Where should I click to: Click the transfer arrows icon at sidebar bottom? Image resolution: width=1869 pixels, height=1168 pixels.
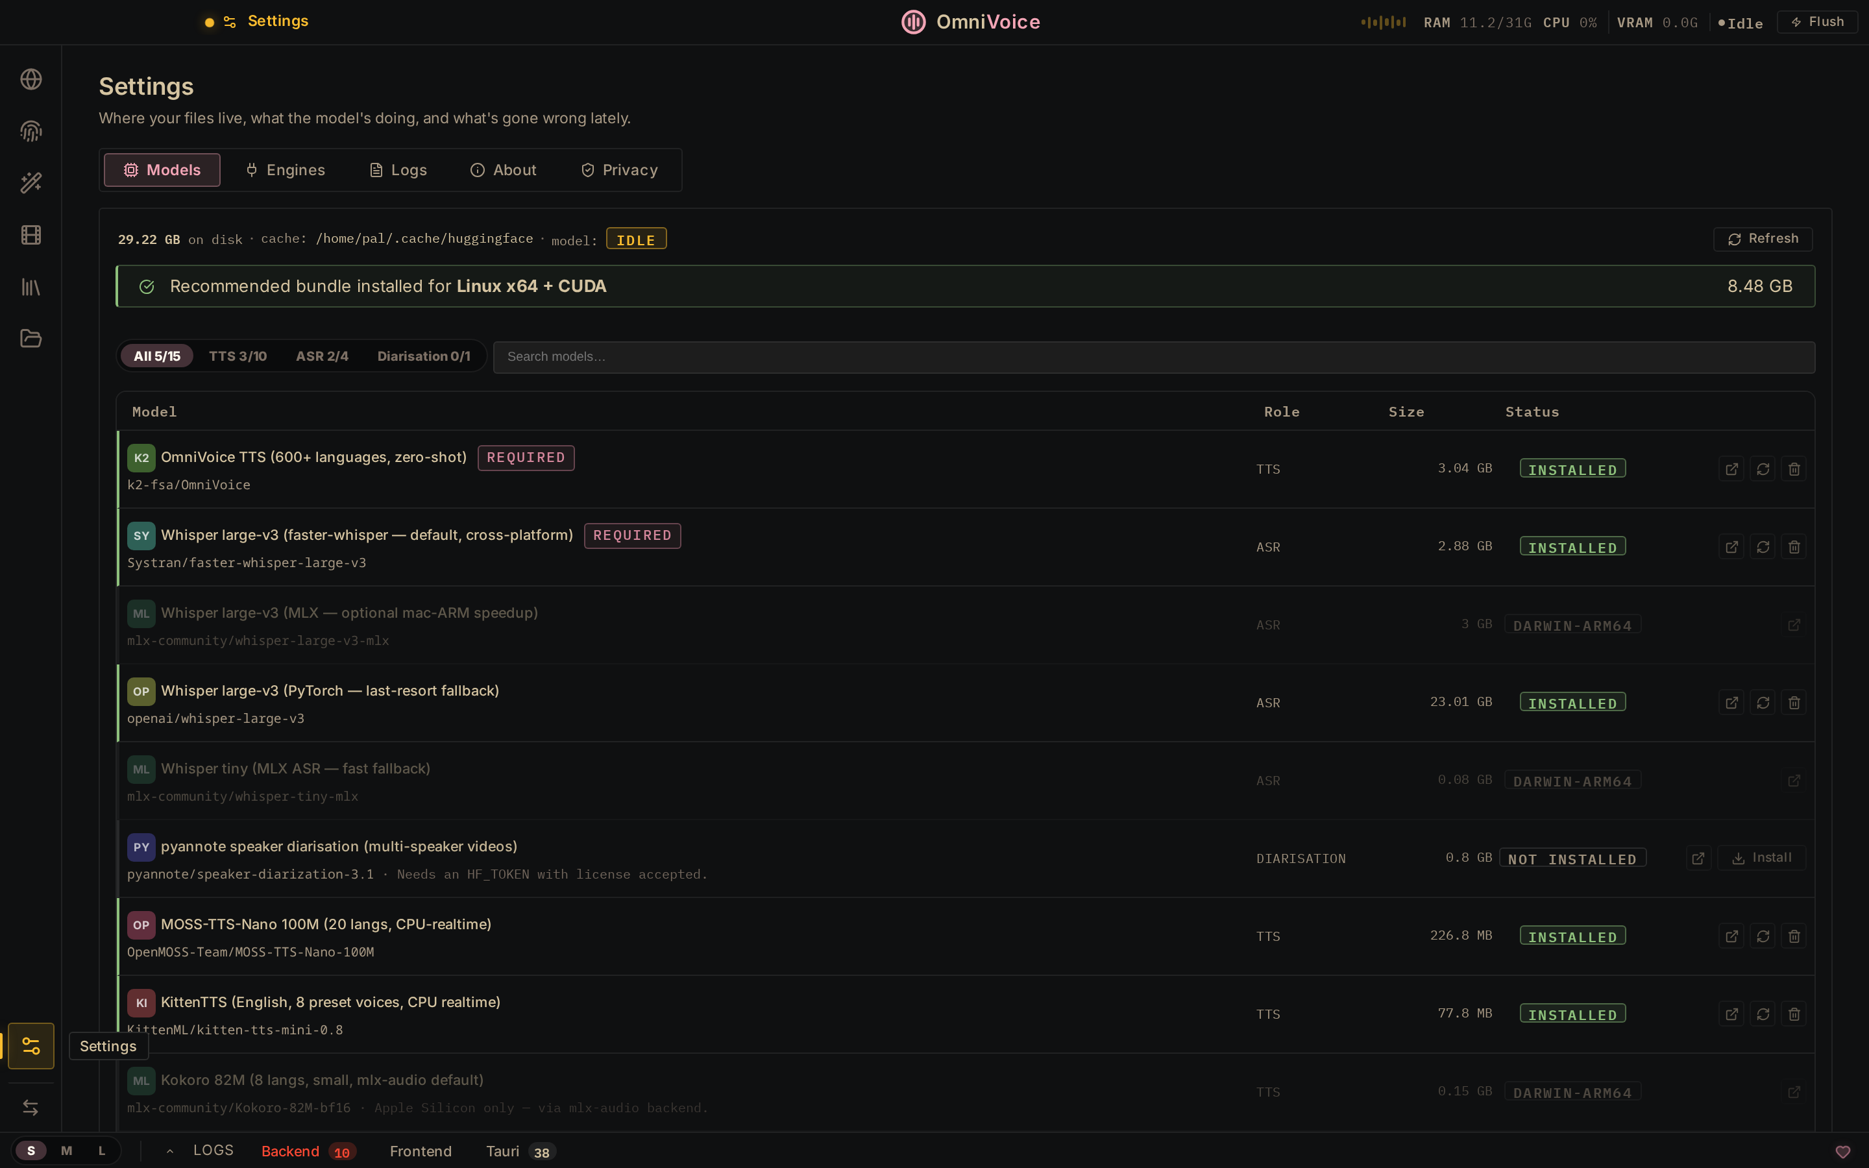tap(30, 1107)
